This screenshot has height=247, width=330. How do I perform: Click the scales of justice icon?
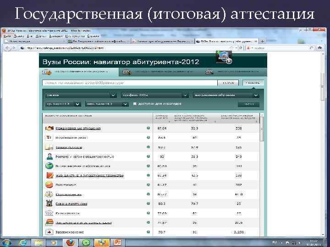(x=49, y=194)
